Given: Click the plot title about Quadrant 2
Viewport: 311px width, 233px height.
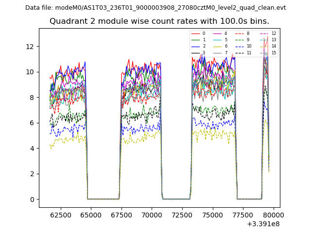Looking at the screenshot, I should pos(159,21).
